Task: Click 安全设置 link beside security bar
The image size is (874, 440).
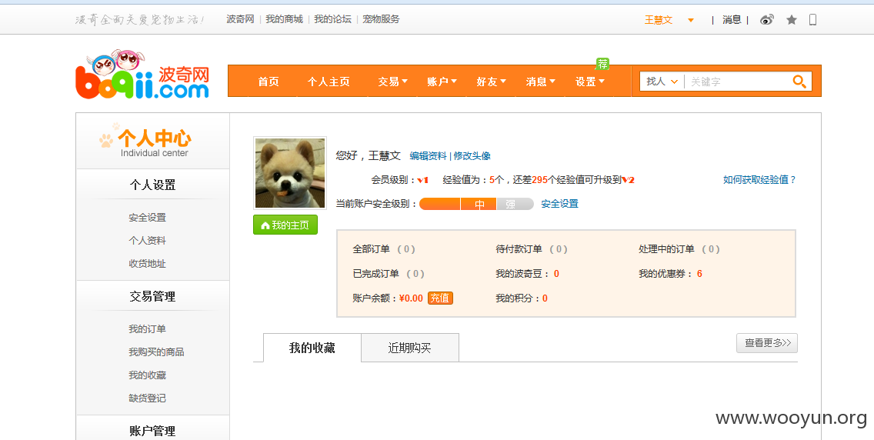Action: [x=559, y=204]
